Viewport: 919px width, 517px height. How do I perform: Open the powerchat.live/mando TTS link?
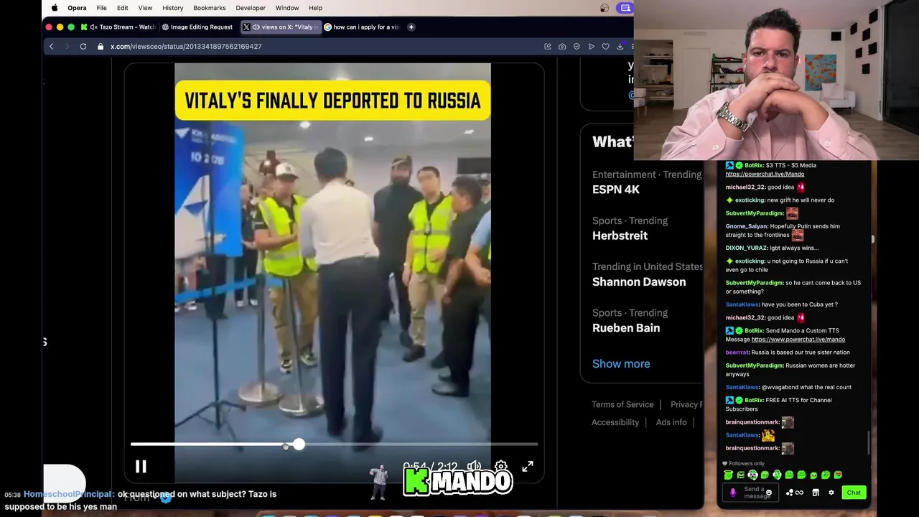click(798, 339)
